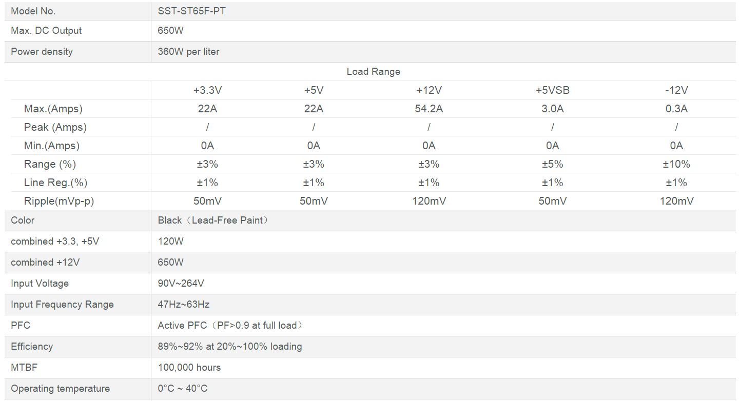This screenshot has width=739, height=401.
Task: Click the Active PFC description text
Action: point(230,326)
